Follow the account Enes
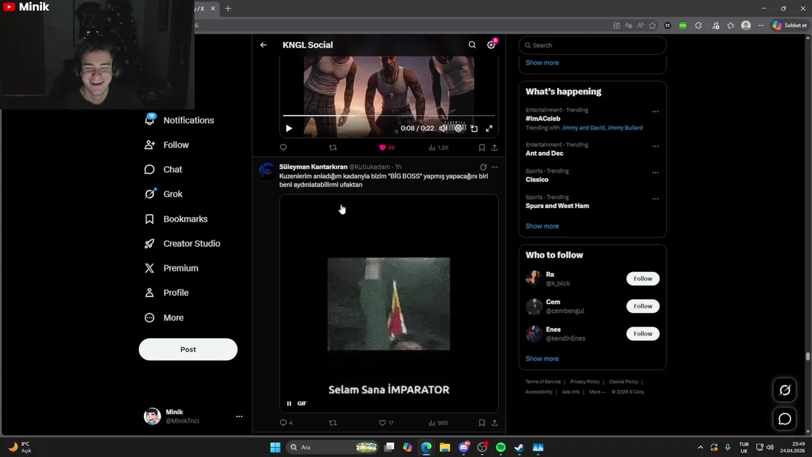Screen dimensions: 812x457 point(643,334)
